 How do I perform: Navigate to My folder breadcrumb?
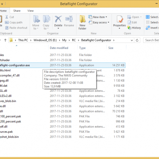pos(64,40)
